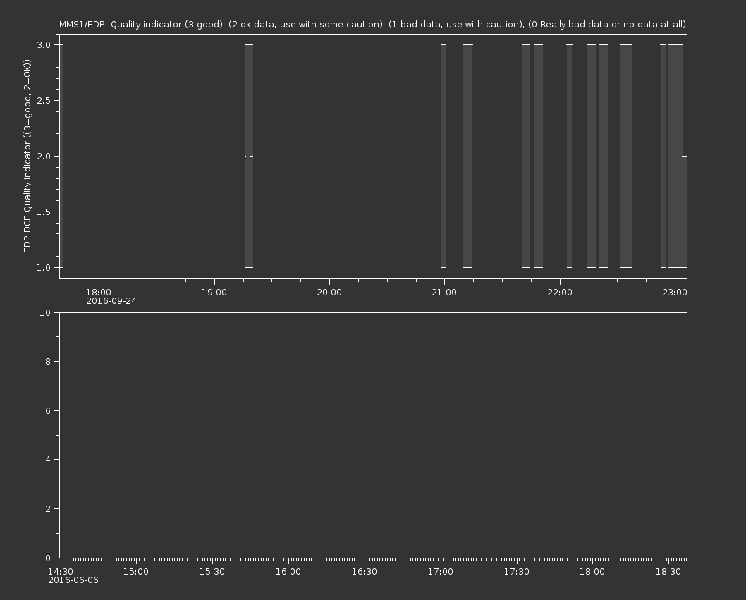Viewport: 746px width, 600px height.
Task: Click the 20:00 tick label on upper plot
Action: [329, 292]
